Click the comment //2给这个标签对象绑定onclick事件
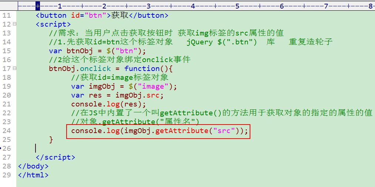 [119, 60]
